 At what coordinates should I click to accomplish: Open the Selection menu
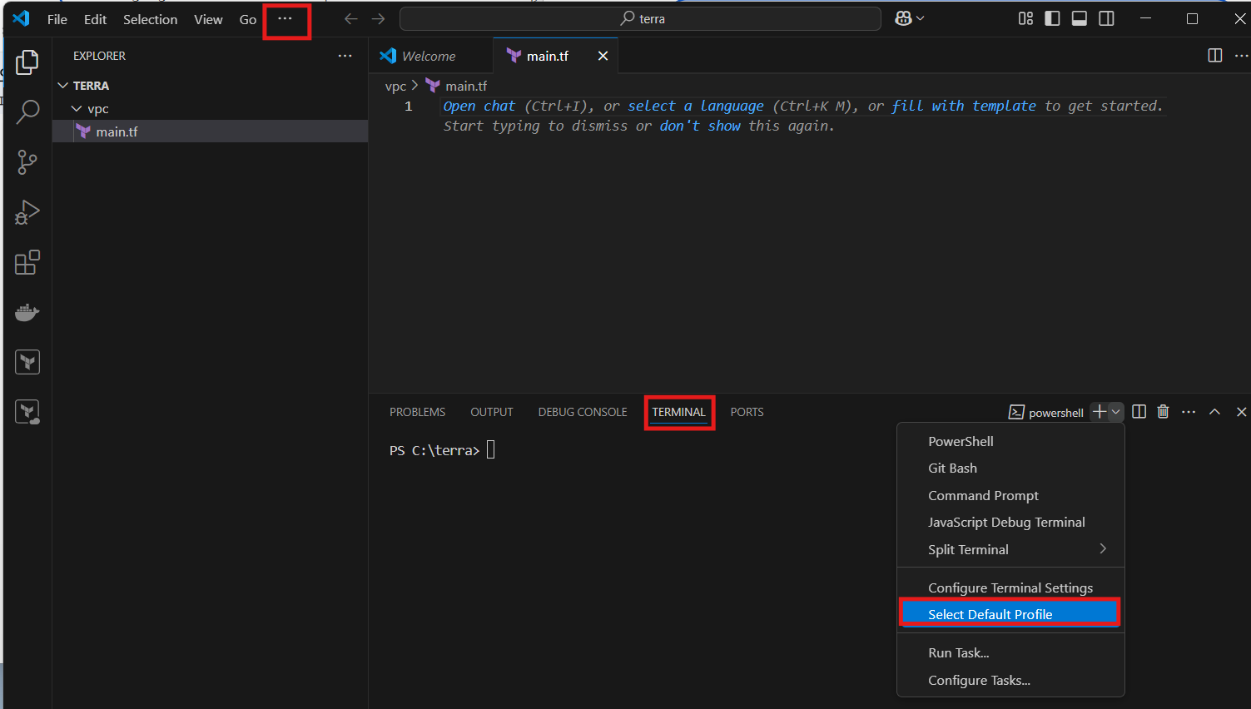150,19
